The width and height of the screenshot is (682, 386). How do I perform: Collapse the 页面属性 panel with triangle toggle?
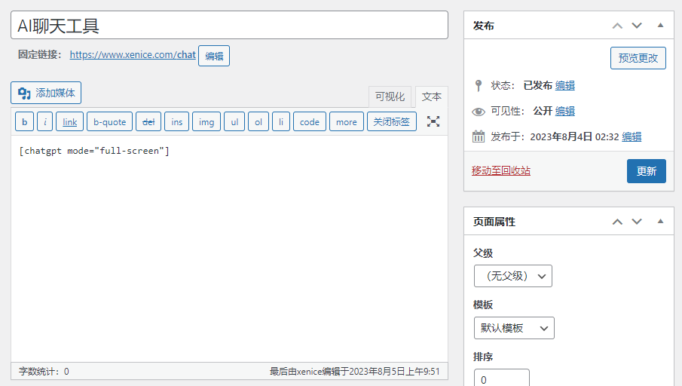click(x=660, y=222)
